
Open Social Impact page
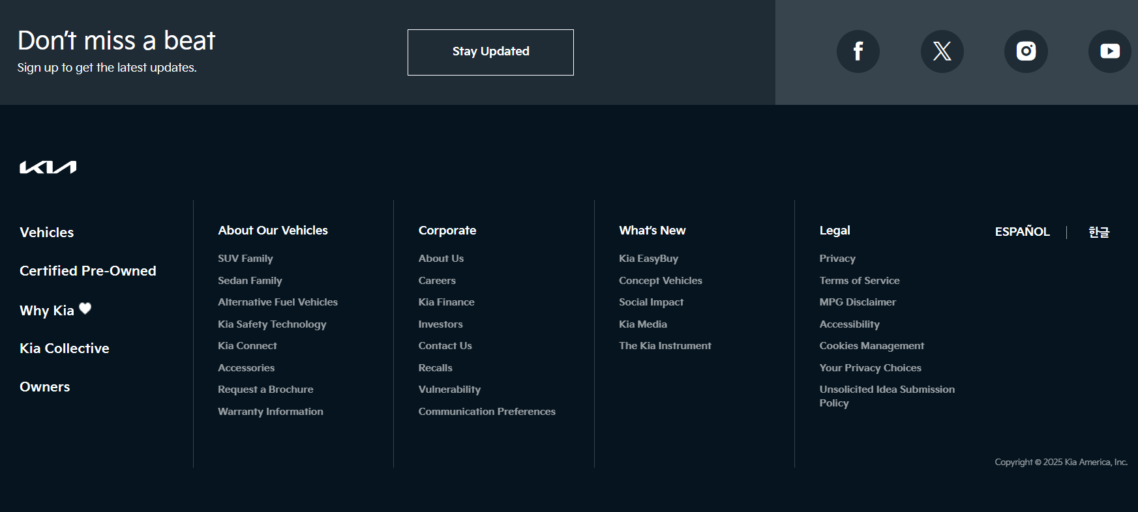click(651, 302)
